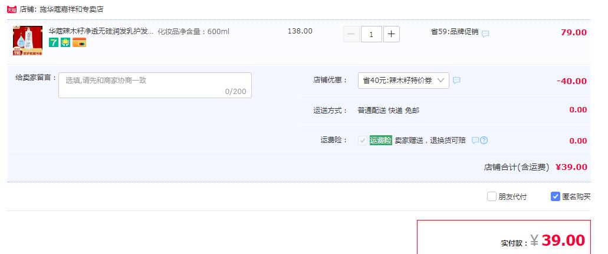Open the shampoo product thumbnail image
This screenshot has height=254, width=608.
[x=28, y=41]
